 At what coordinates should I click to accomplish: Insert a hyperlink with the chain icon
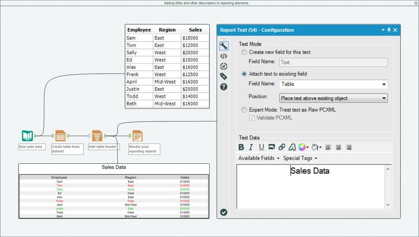pos(282,147)
